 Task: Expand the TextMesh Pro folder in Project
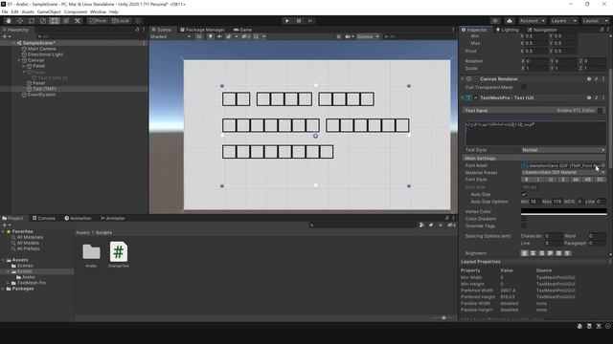click(9, 283)
